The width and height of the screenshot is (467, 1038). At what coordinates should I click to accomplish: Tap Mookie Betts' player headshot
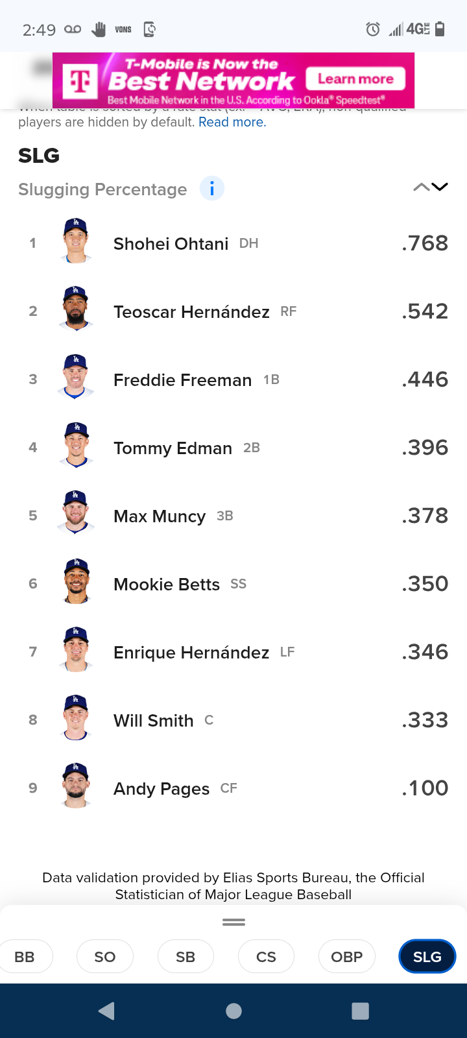pos(76,582)
